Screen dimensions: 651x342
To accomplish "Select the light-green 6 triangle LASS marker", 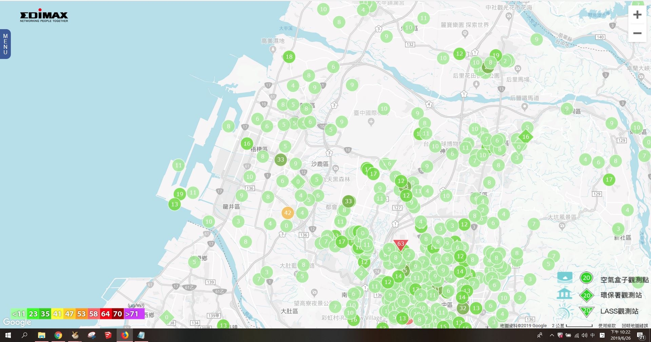I will point(389,164).
